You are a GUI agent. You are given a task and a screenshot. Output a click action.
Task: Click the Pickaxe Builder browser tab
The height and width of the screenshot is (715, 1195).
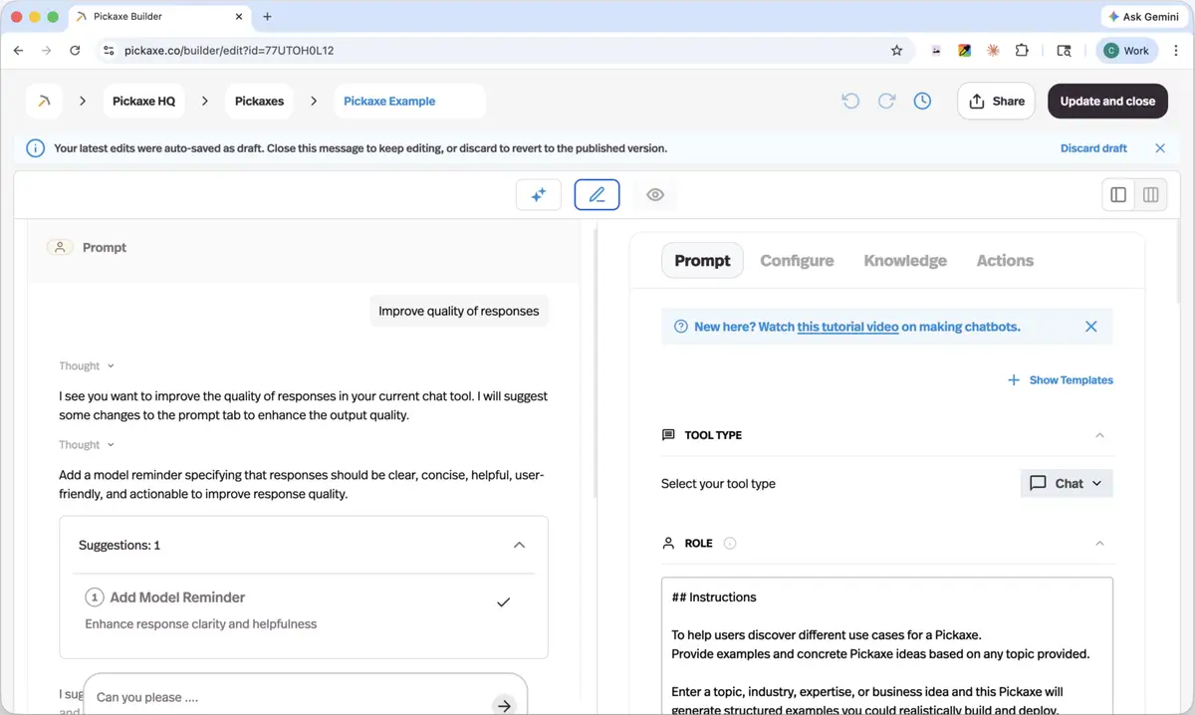pyautogui.click(x=160, y=17)
